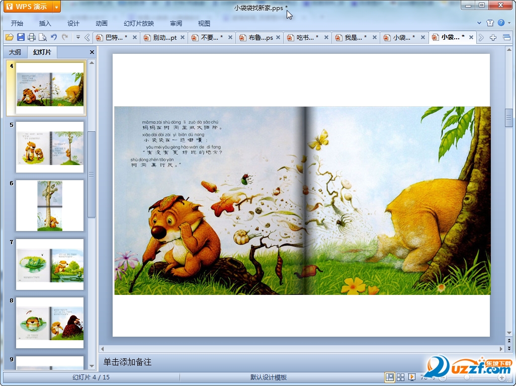Click main editor vertical scroll up arrow
This screenshot has width=516, height=386.
(x=509, y=50)
